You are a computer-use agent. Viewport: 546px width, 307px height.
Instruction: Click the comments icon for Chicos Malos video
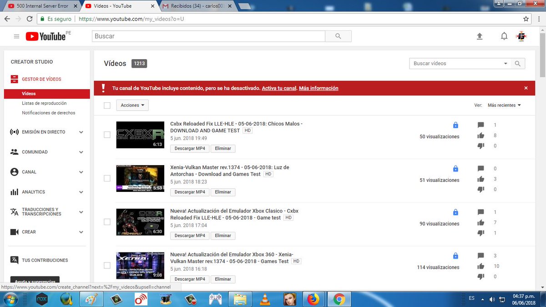click(x=481, y=125)
